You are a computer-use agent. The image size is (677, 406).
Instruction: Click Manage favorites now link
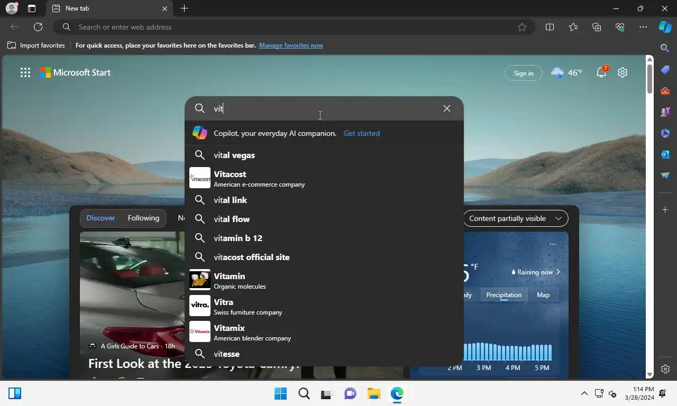291,45
